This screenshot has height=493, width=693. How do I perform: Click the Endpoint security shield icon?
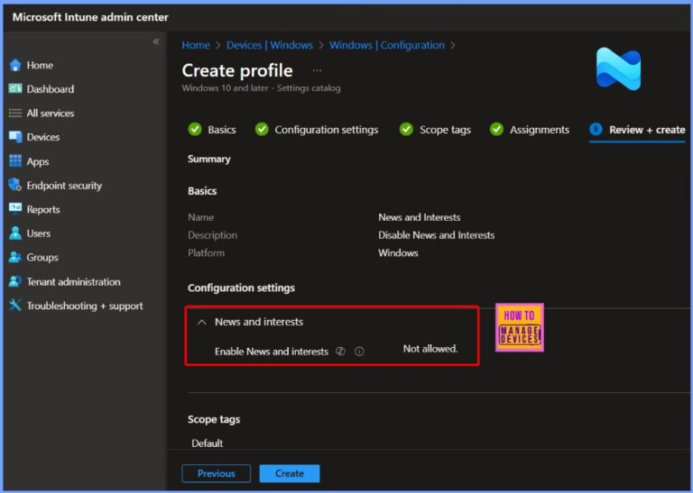coord(15,185)
